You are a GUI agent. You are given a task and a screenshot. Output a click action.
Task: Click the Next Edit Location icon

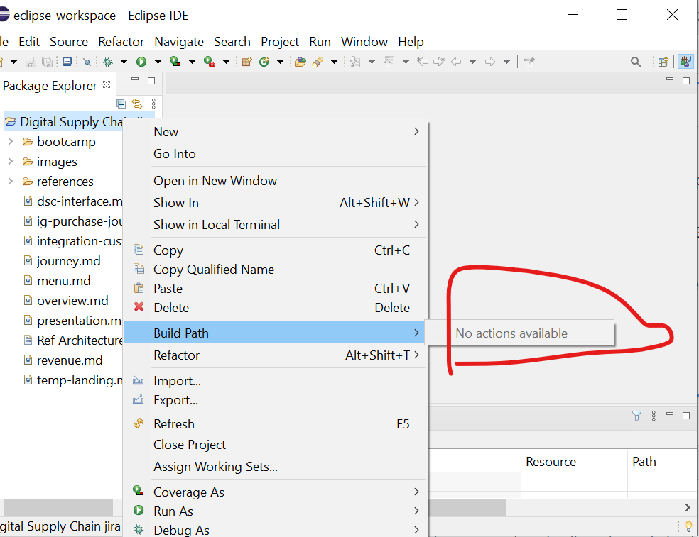[x=439, y=62]
